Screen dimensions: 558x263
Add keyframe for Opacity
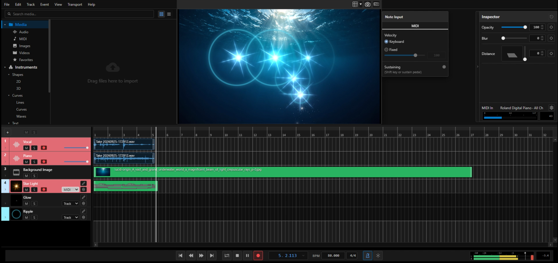click(551, 27)
